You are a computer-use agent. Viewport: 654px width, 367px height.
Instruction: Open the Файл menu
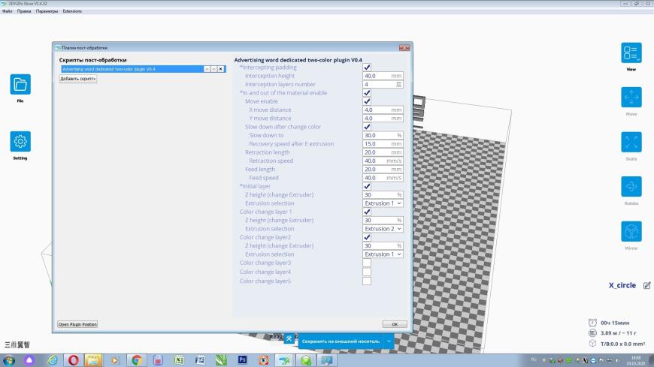tap(7, 11)
